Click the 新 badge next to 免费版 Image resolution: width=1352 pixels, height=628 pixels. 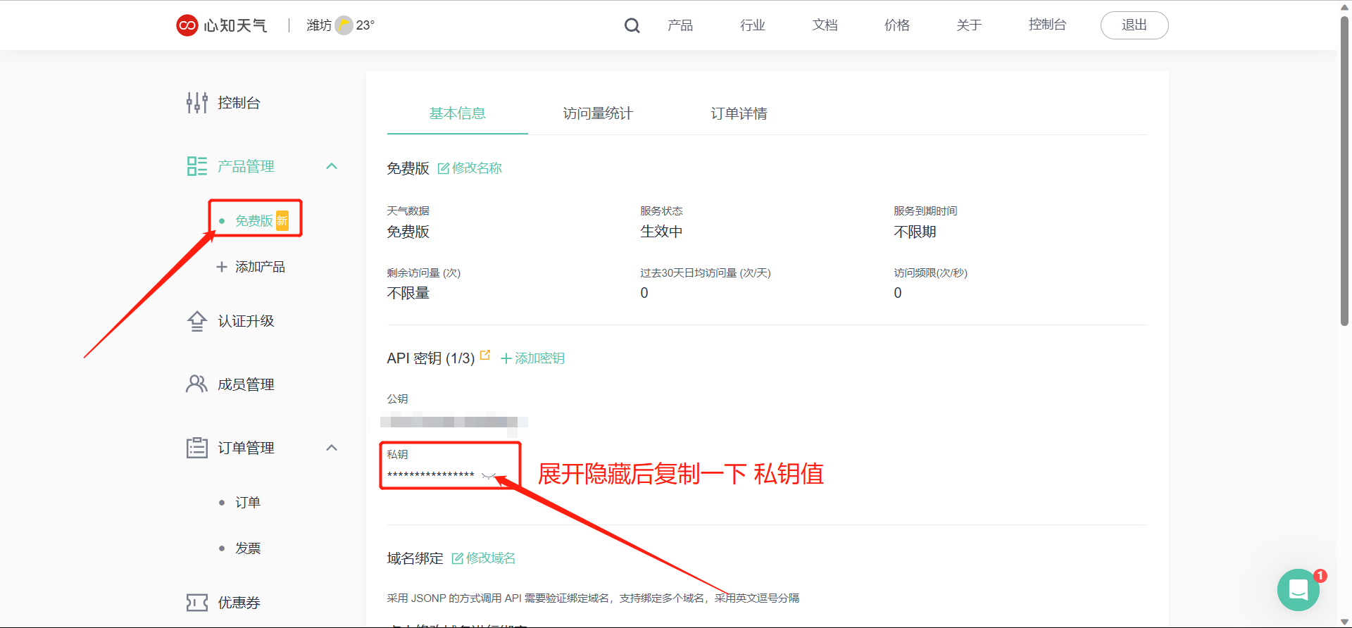(282, 220)
